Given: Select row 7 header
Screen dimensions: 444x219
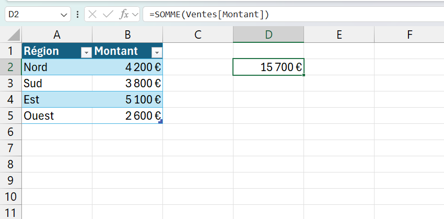Looking at the screenshot, I should (x=11, y=148).
